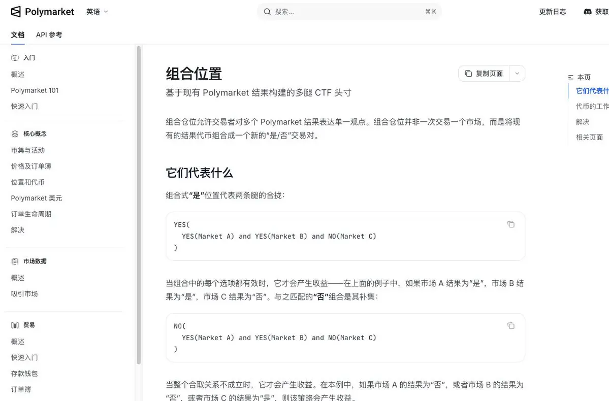Viewport: 609px width, 401px height.
Task: Open 市集与活动 page
Action: tap(28, 150)
